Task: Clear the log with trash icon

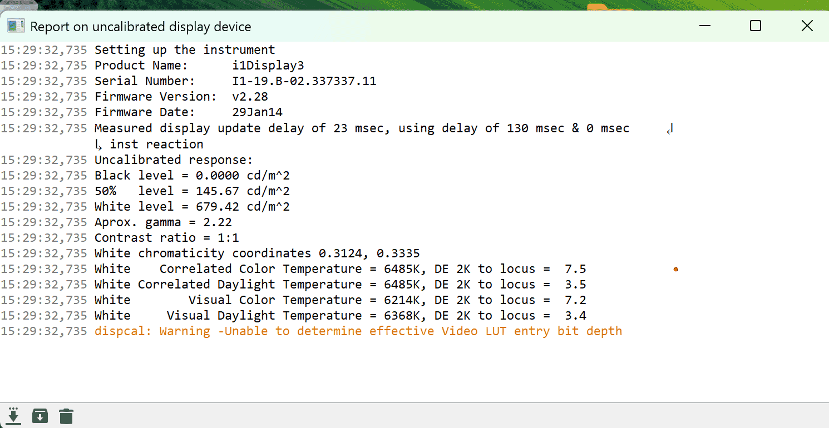Action: (x=66, y=416)
